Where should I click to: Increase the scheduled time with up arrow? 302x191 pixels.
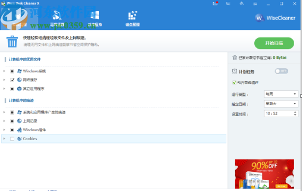295,112
